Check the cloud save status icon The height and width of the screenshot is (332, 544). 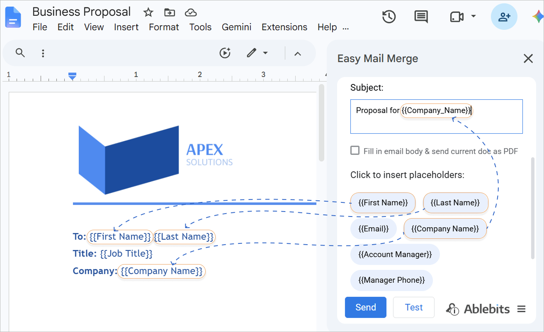(x=191, y=12)
